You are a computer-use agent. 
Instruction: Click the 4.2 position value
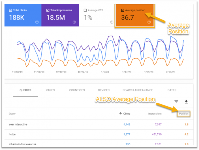pyautogui.click(x=187, y=134)
